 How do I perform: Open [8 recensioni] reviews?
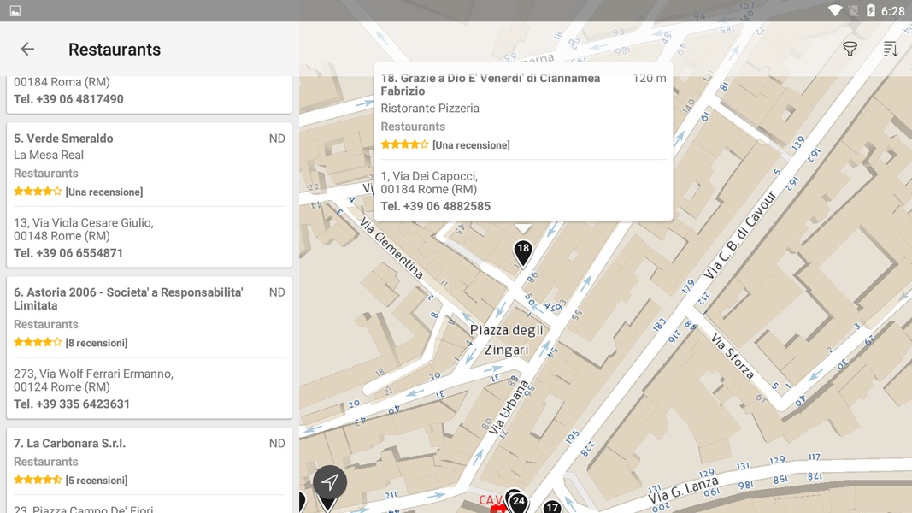coord(97,343)
